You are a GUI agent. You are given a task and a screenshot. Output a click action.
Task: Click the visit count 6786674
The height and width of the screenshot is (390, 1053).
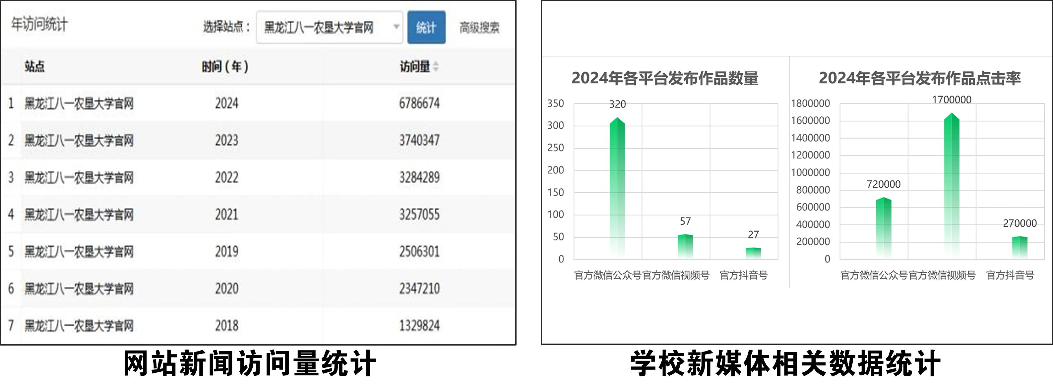point(419,103)
